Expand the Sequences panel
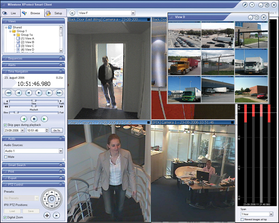The image size is (279, 223). [60, 59]
